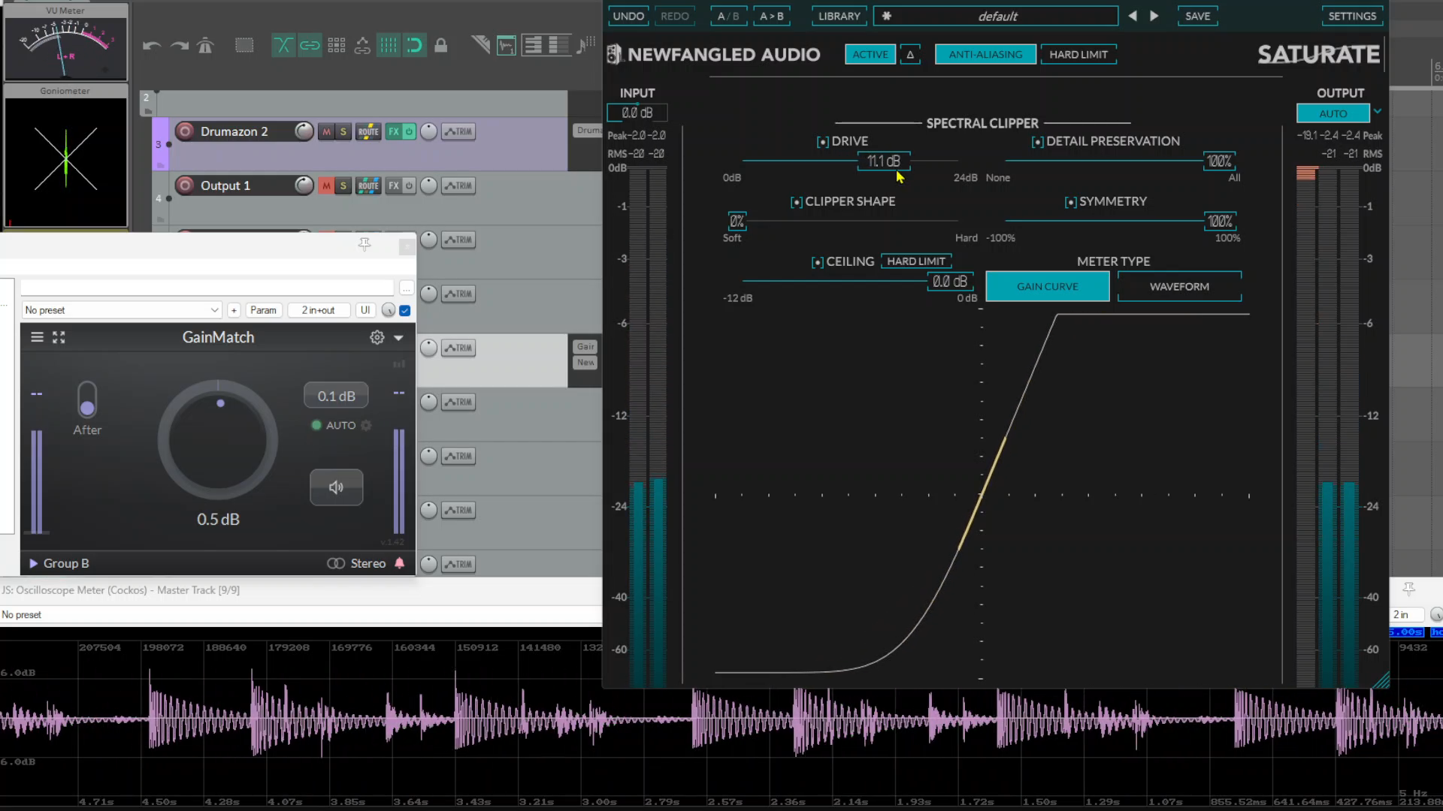Open GainMatch settings gear

(x=377, y=338)
